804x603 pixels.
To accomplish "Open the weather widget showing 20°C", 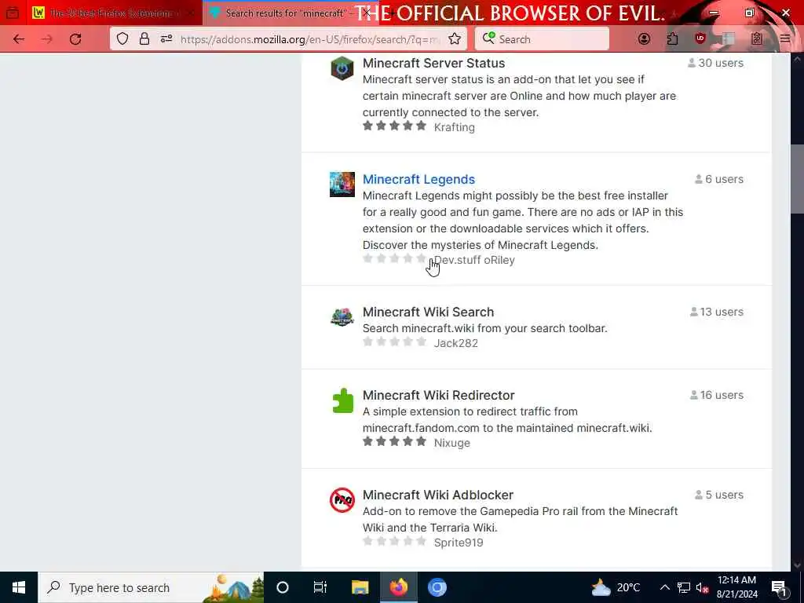I will tap(616, 587).
